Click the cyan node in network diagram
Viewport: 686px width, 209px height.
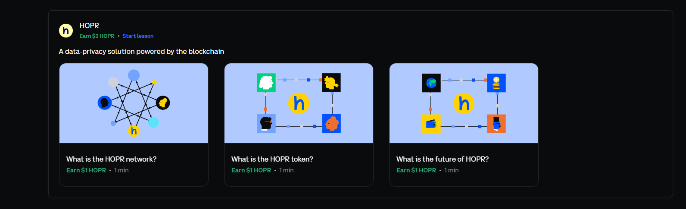pos(153,122)
